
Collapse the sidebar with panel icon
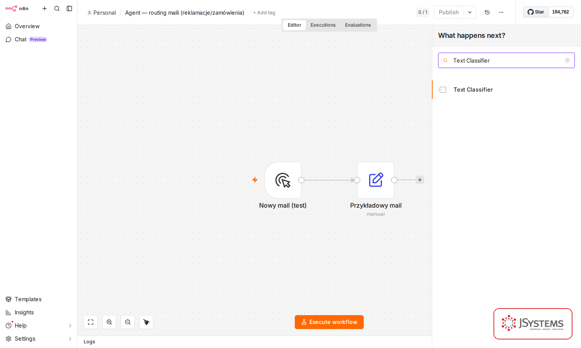click(x=69, y=9)
